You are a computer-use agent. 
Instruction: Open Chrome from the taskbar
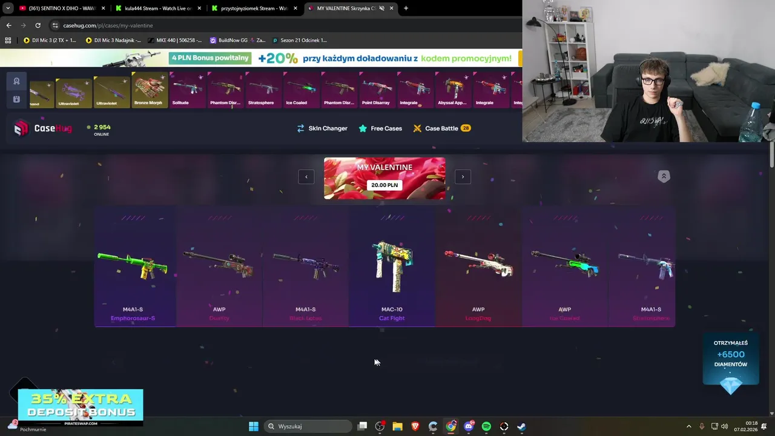click(x=451, y=426)
